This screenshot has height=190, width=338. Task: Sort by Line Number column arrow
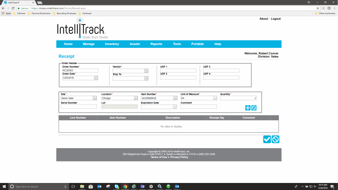point(94,118)
